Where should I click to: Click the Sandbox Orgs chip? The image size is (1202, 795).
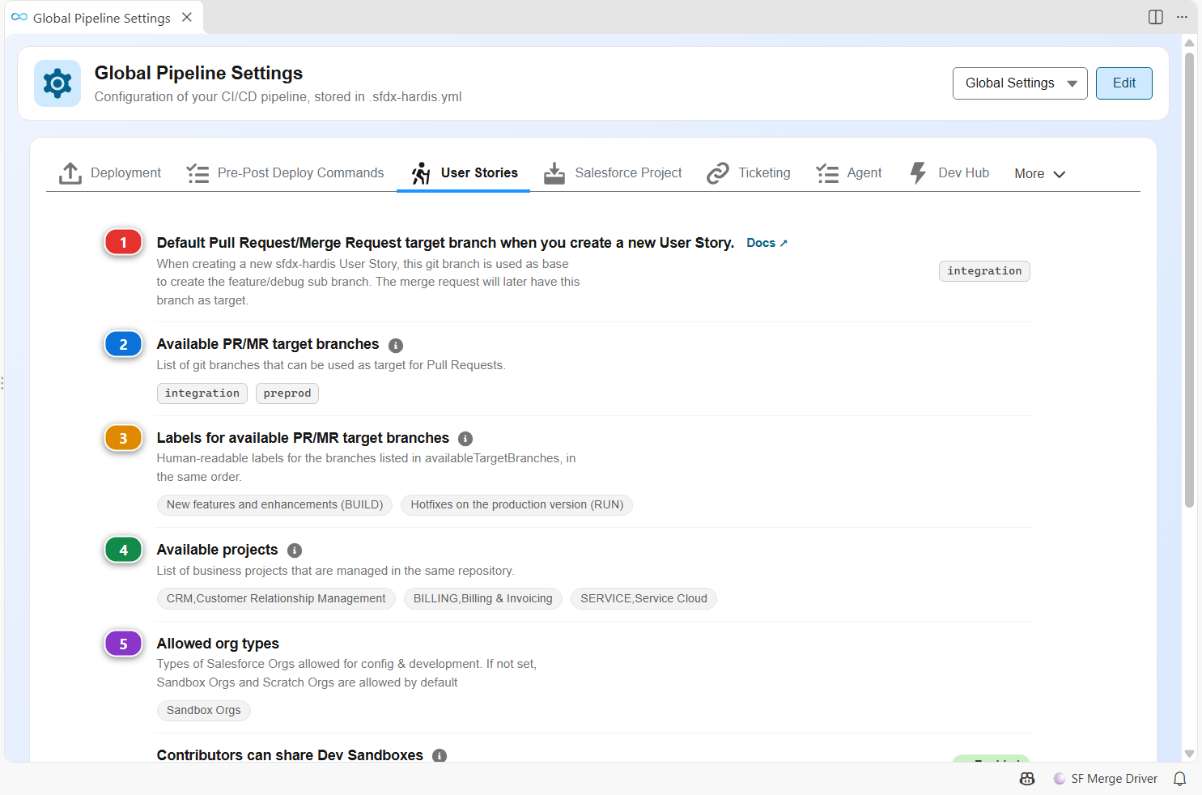[x=204, y=711]
